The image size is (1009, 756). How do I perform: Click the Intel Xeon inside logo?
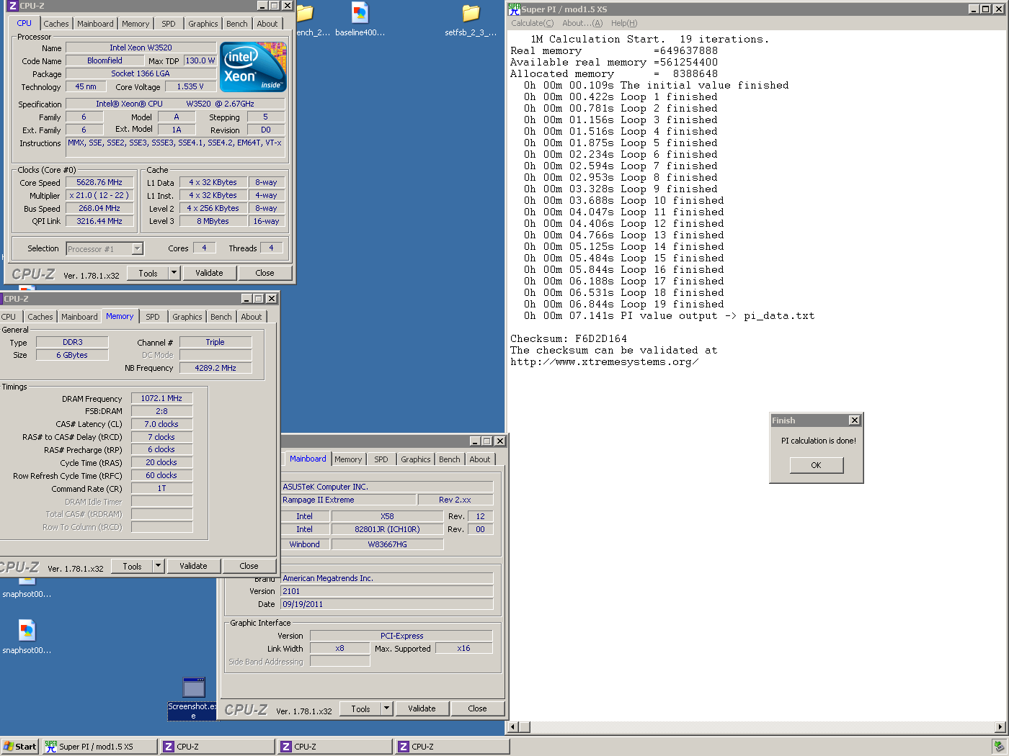[253, 67]
